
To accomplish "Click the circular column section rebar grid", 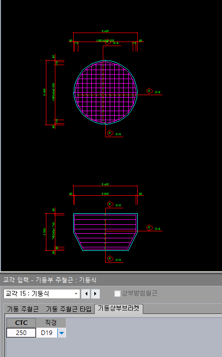I will click(x=105, y=92).
